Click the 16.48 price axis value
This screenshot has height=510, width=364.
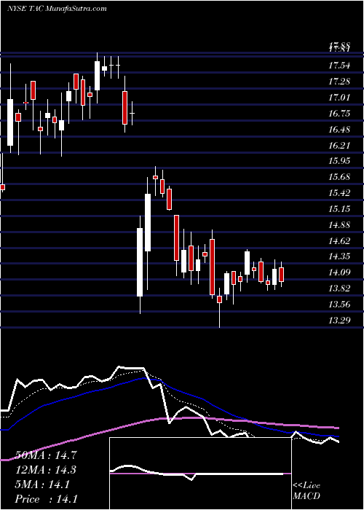[x=339, y=130]
